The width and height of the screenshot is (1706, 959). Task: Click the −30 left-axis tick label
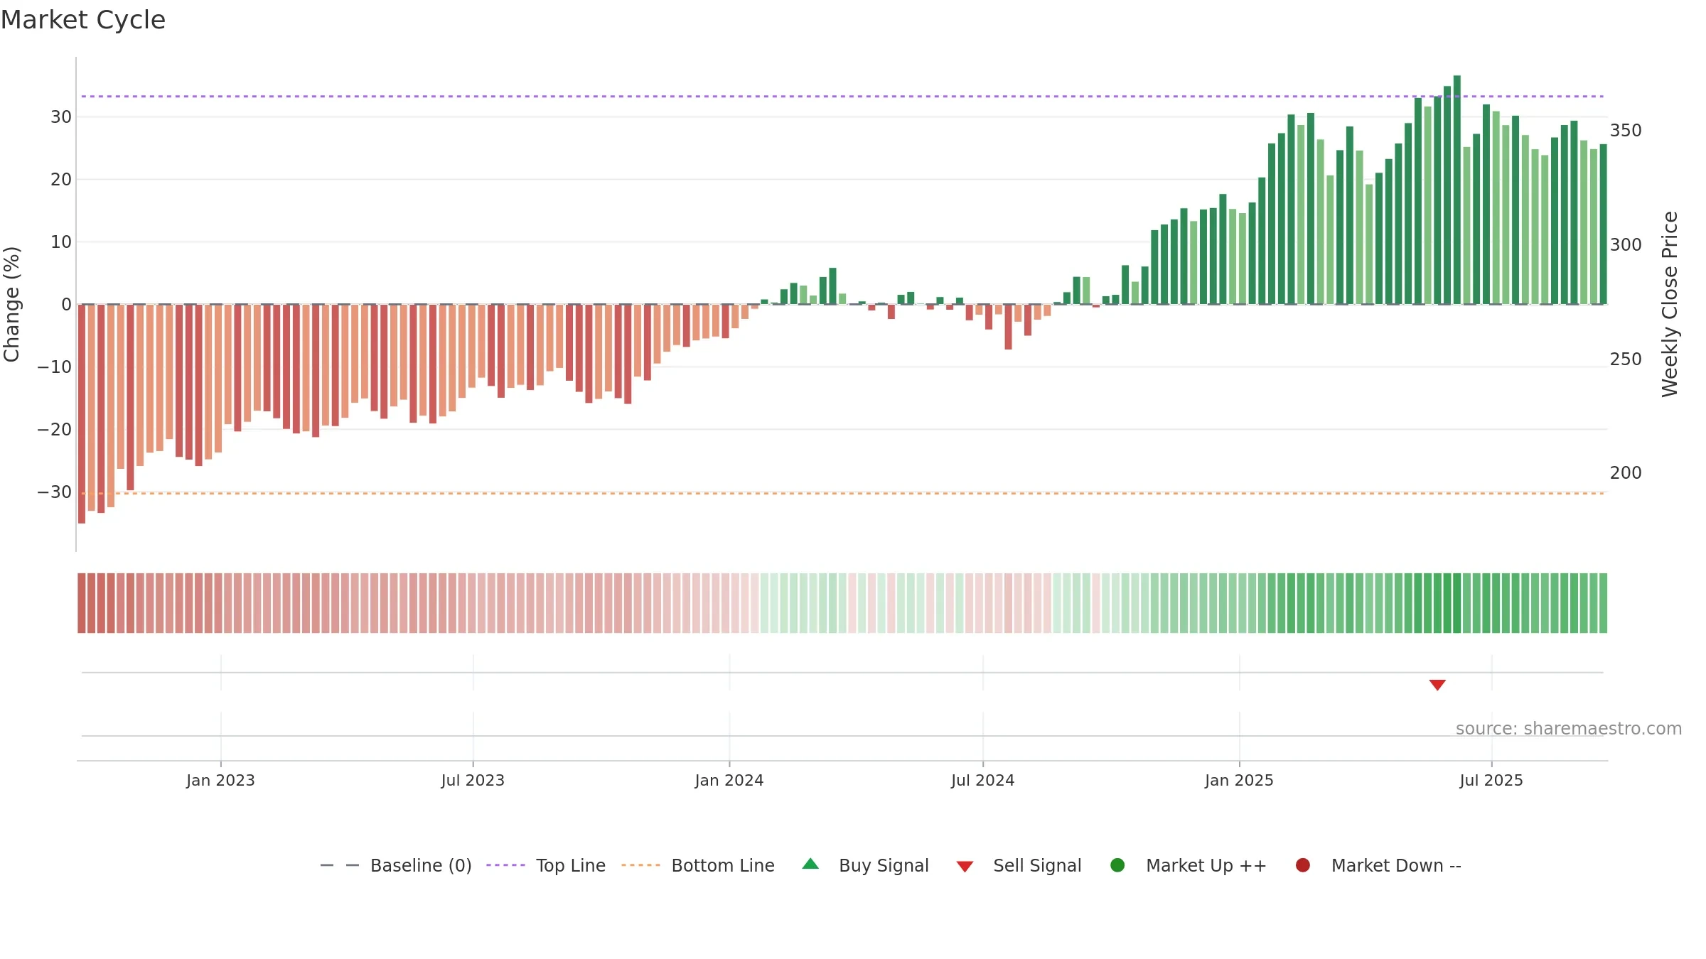coord(55,492)
